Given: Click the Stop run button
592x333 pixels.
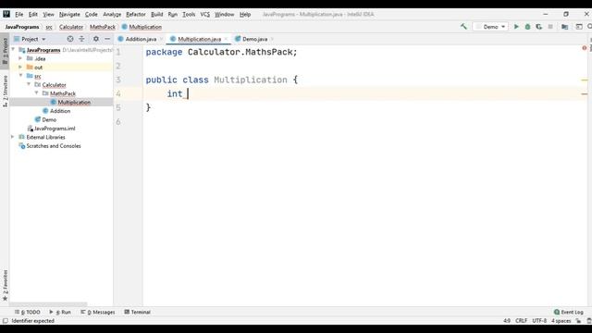Looking at the screenshot, I should pyautogui.click(x=550, y=27).
